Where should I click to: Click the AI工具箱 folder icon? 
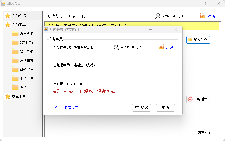tap(15, 52)
